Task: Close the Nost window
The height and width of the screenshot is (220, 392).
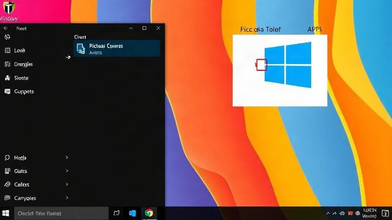Action: pyautogui.click(x=158, y=28)
